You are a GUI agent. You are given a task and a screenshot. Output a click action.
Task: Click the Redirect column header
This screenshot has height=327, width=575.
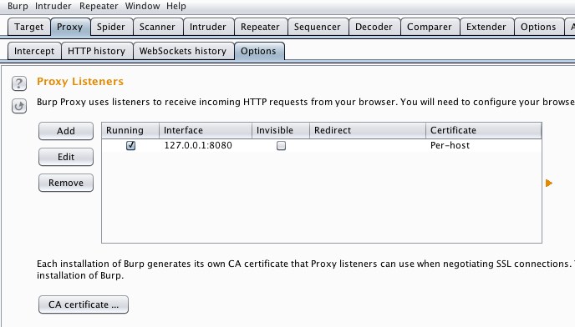(x=368, y=130)
